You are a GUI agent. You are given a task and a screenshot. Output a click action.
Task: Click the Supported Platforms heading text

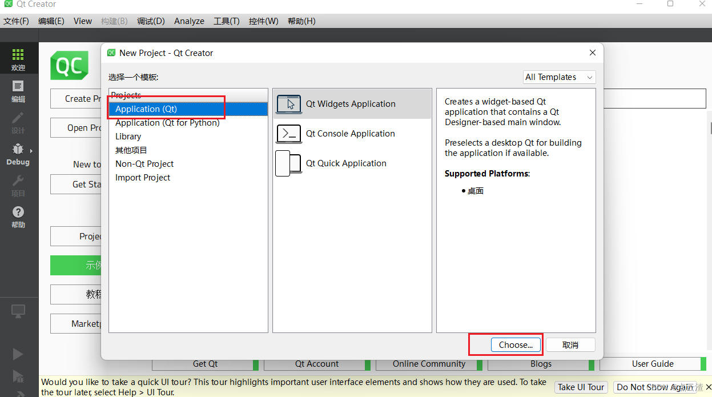point(487,174)
